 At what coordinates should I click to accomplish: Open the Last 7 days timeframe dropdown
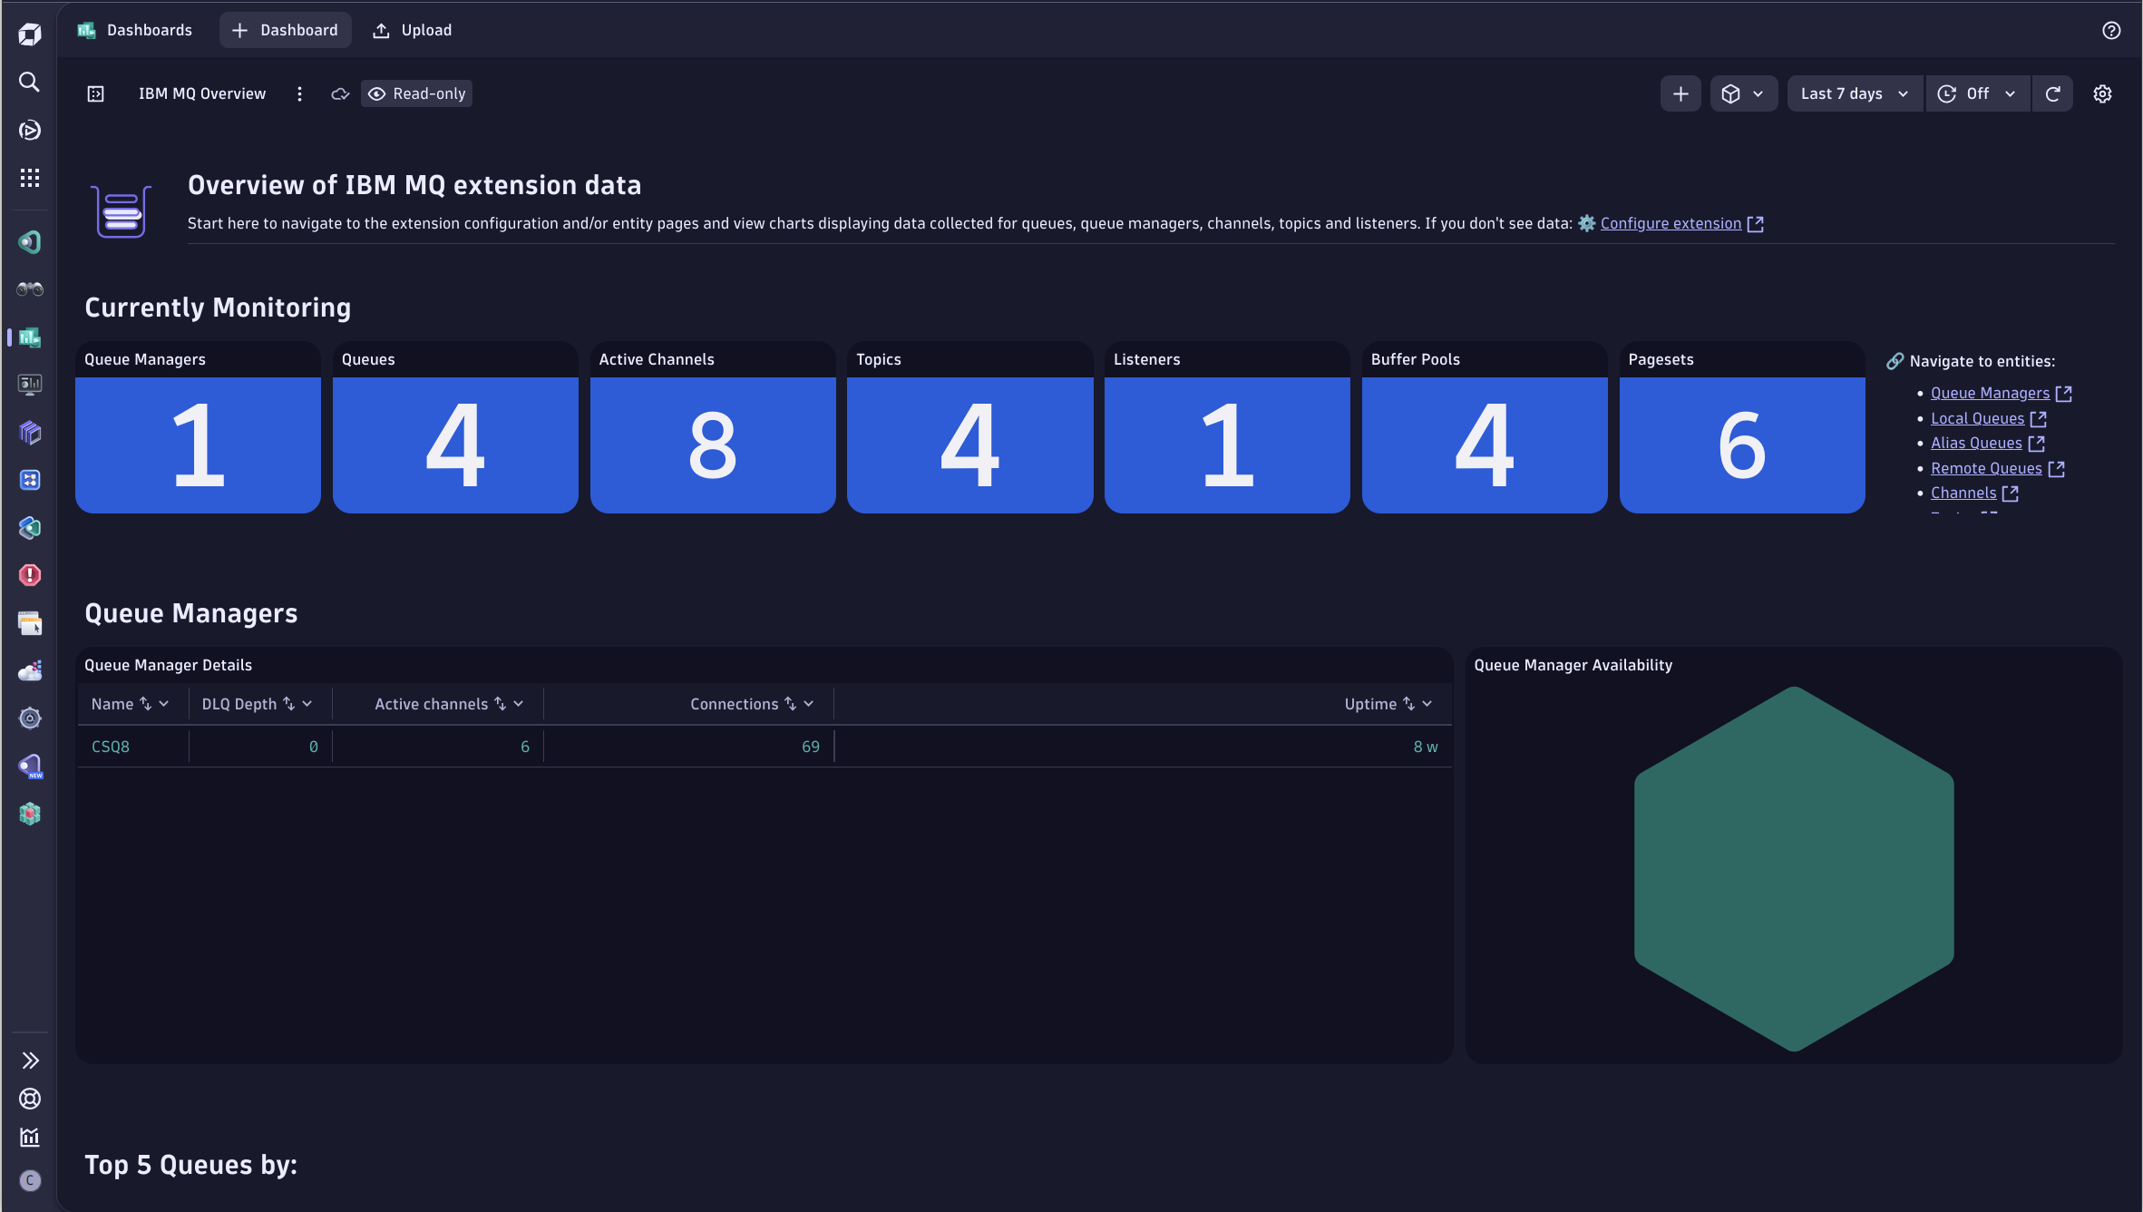tap(1855, 94)
